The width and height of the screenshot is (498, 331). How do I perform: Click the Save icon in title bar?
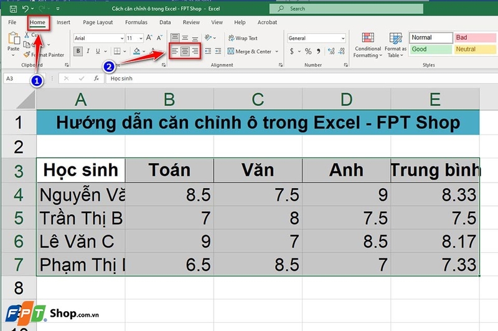coord(13,9)
